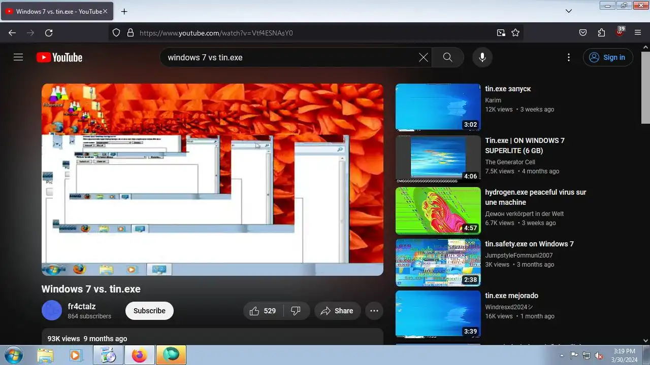The height and width of the screenshot is (365, 650).
Task: Open title 'hydrogen.exe peaceful virus sur une machine'
Action: click(536, 197)
